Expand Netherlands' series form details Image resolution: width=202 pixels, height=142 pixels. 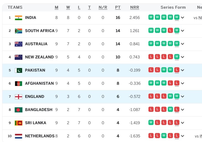click(x=183, y=136)
